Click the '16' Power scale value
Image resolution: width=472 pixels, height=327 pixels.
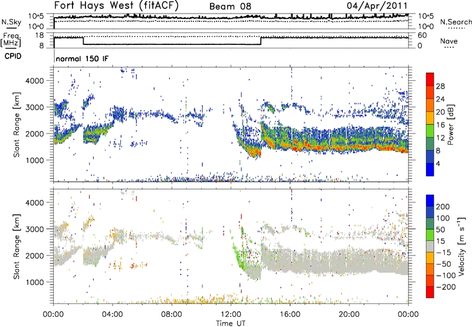click(440, 125)
